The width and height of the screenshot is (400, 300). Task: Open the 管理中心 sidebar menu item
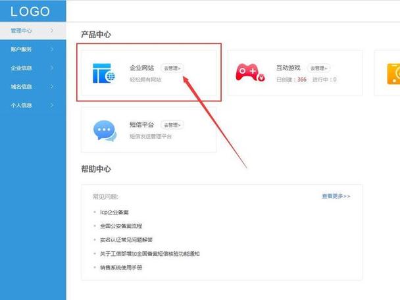coord(33,31)
